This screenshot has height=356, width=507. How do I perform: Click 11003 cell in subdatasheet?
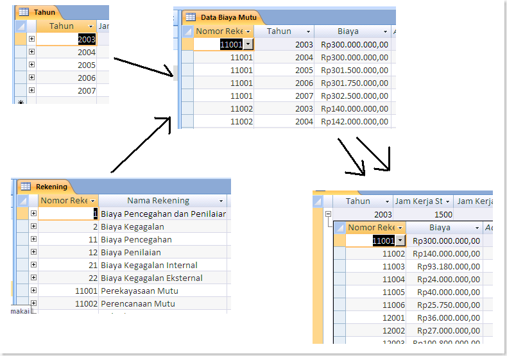[x=375, y=266]
